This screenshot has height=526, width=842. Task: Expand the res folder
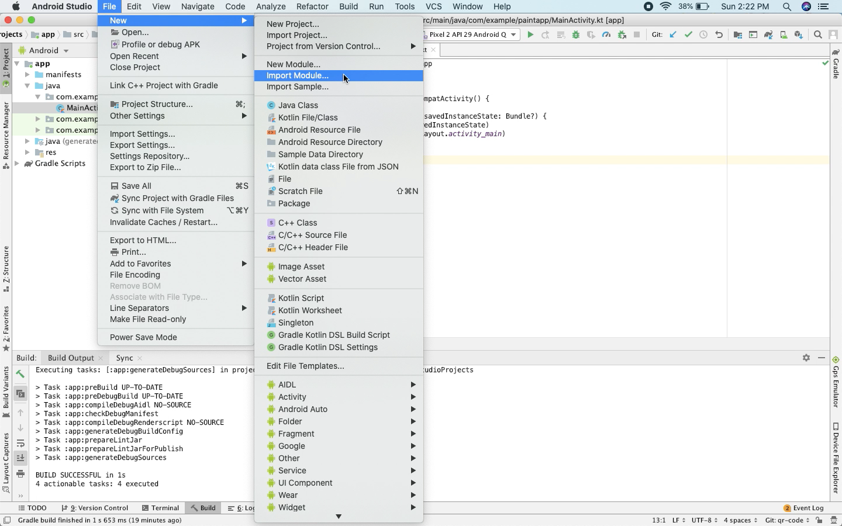tap(27, 153)
